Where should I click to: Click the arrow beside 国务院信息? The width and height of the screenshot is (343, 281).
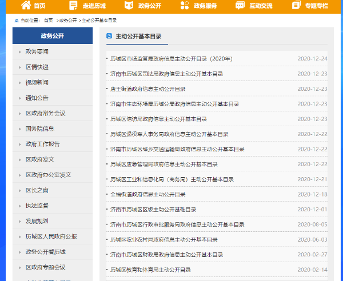click(20, 129)
